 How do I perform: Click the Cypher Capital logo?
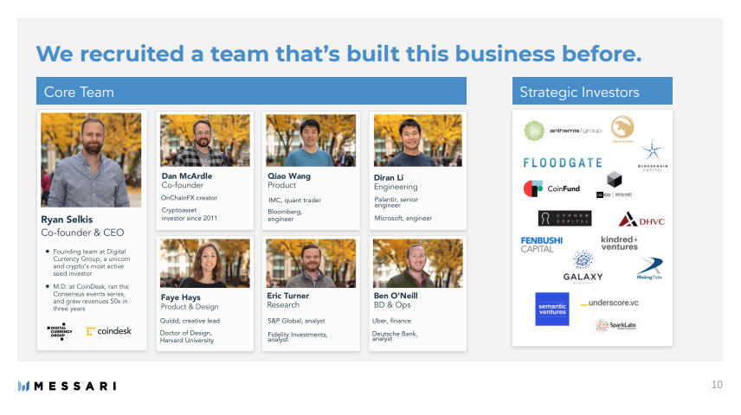[x=564, y=218]
